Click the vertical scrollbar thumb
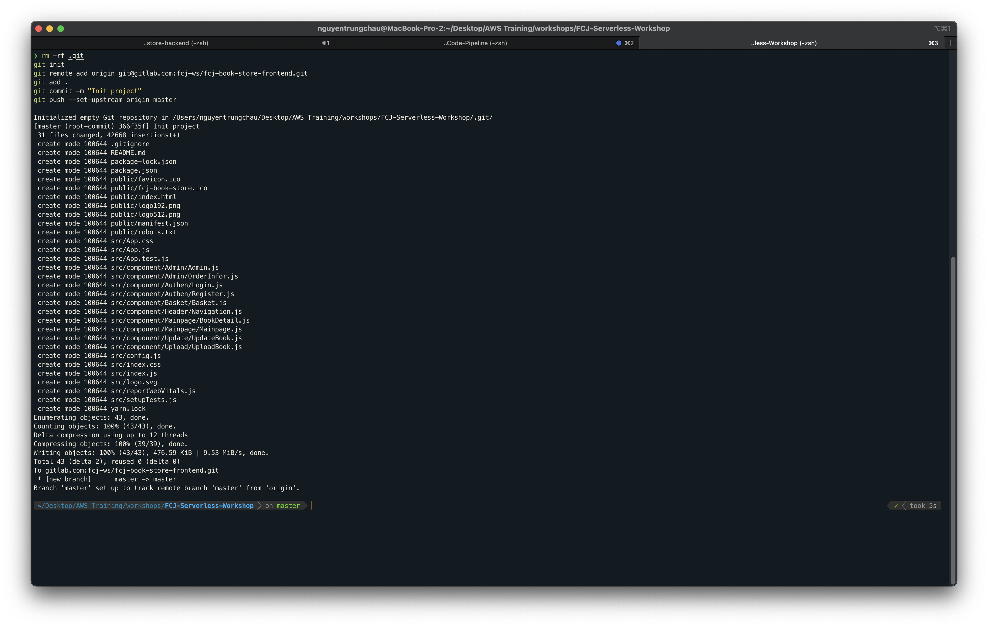Viewport: 988px width, 627px height. click(x=953, y=420)
